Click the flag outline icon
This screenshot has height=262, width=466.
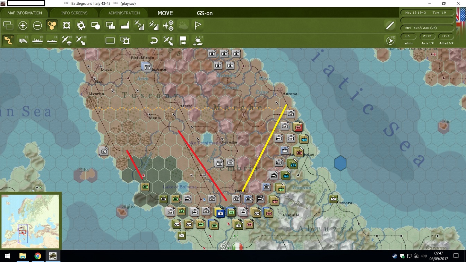(x=198, y=25)
